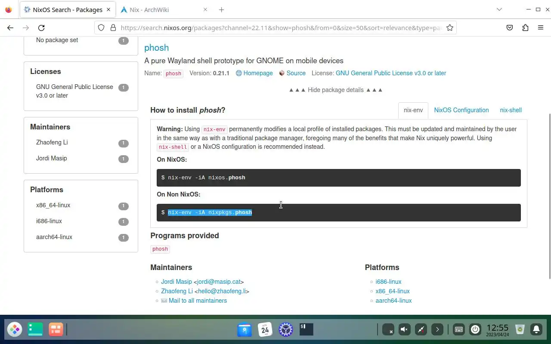Click the pen-like tray icon
The width and height of the screenshot is (551, 344).
[421, 329]
